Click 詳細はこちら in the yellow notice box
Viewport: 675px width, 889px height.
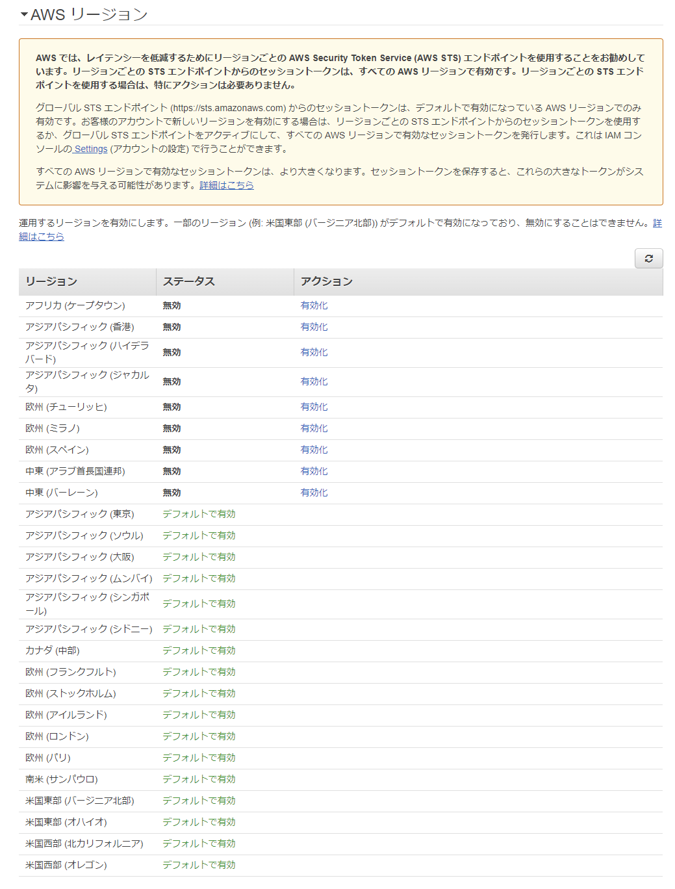coord(225,185)
